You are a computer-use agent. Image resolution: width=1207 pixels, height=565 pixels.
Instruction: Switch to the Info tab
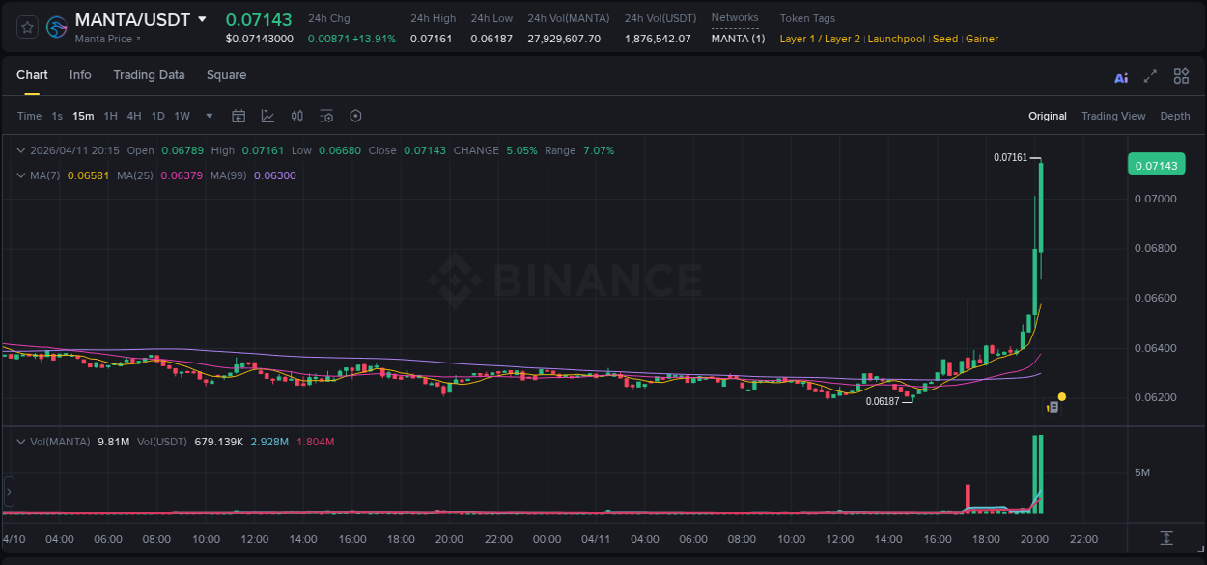tap(80, 75)
